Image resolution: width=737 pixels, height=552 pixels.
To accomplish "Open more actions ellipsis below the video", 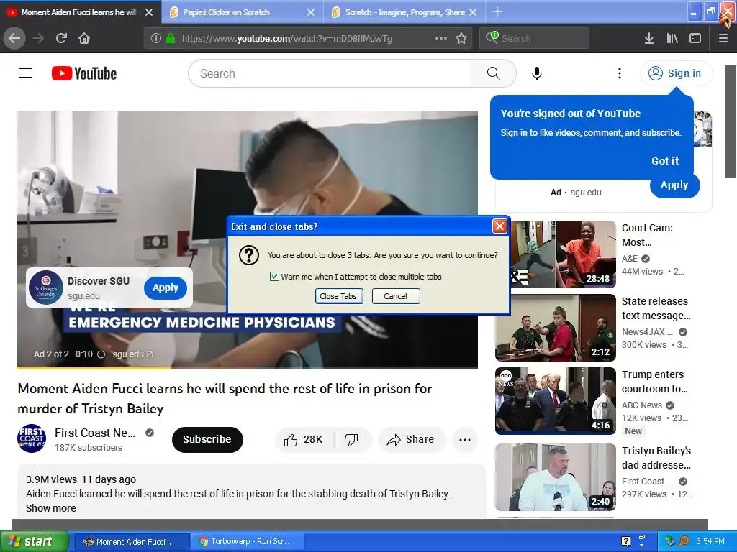I will click(x=465, y=440).
